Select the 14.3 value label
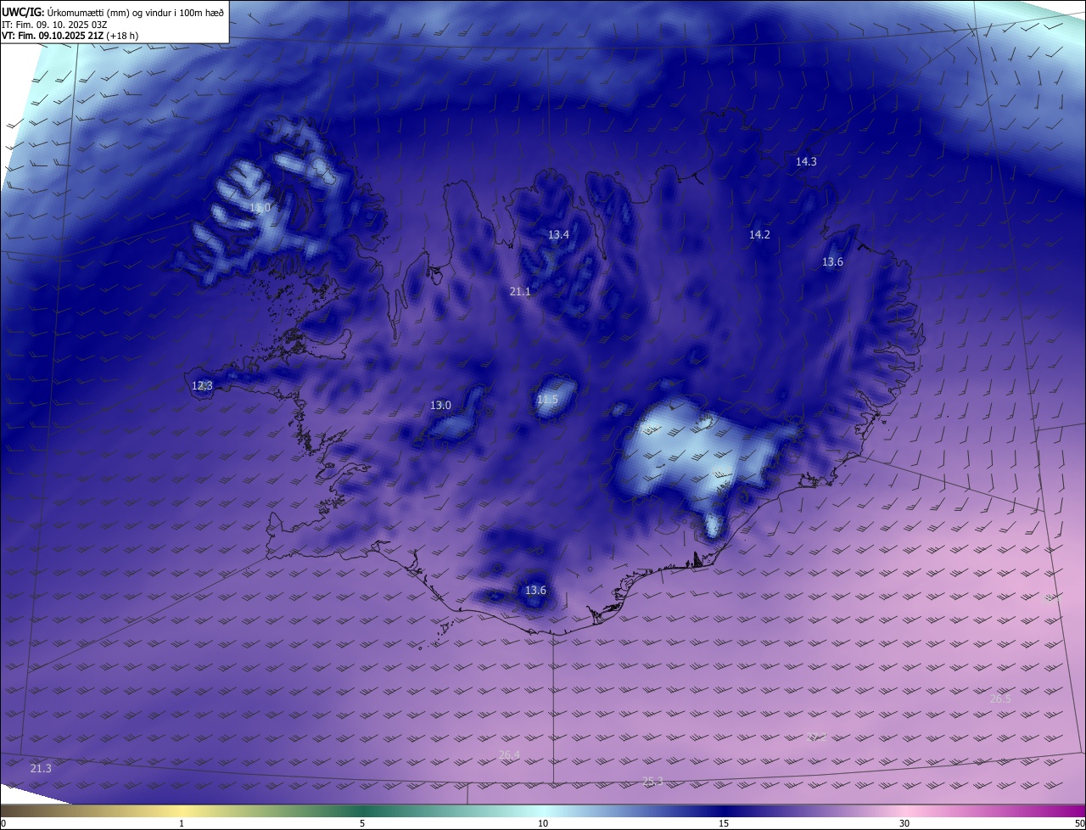Image resolution: width=1086 pixels, height=830 pixels. (806, 161)
